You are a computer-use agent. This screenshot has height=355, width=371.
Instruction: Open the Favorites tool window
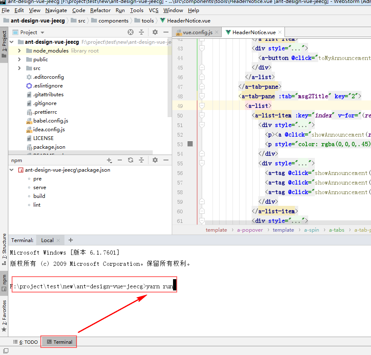(x=4, y=310)
